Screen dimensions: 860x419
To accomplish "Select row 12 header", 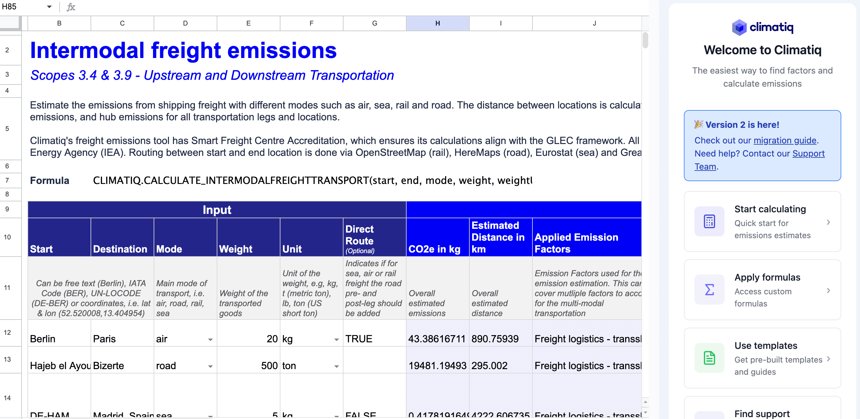I will point(7,332).
